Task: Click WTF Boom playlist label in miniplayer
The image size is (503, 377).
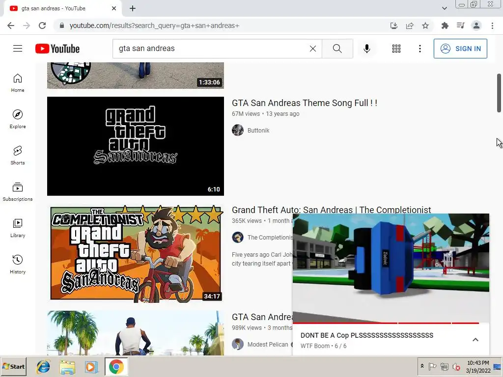Action: click(x=323, y=346)
